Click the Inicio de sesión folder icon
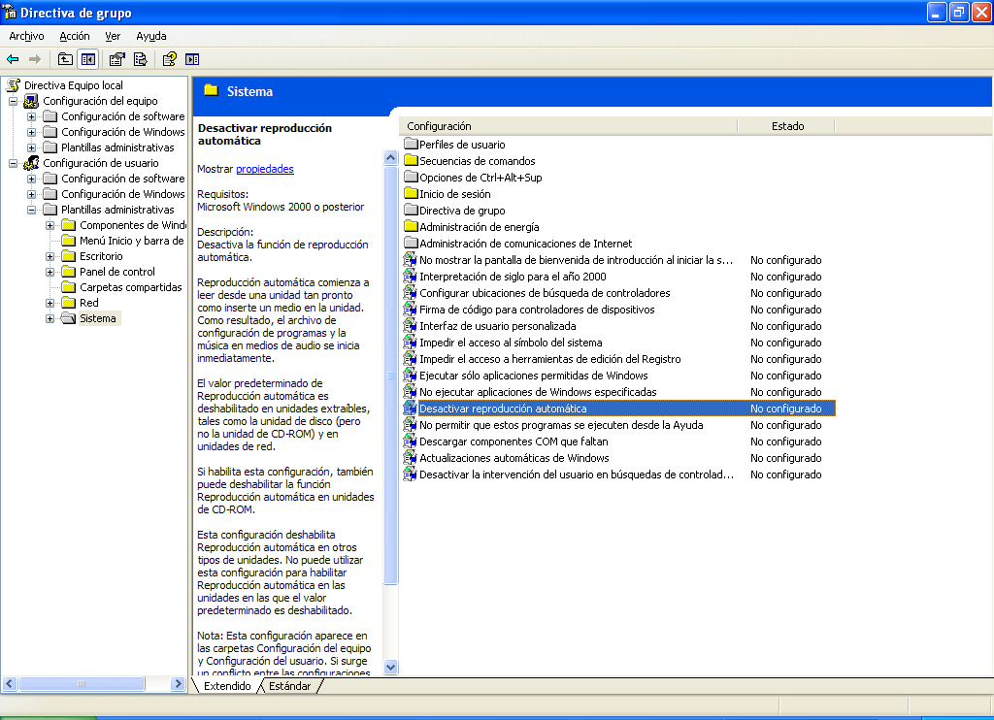 tap(411, 193)
